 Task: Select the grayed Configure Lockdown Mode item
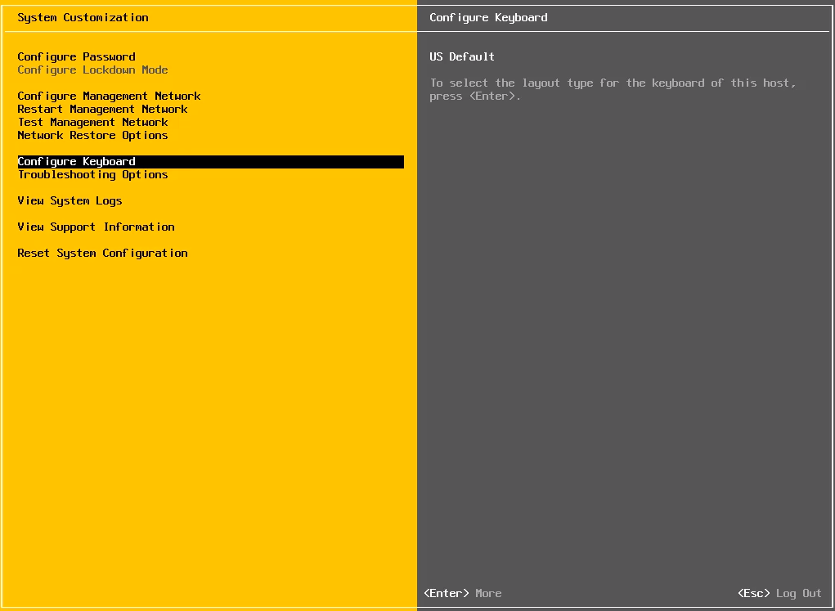(x=92, y=70)
